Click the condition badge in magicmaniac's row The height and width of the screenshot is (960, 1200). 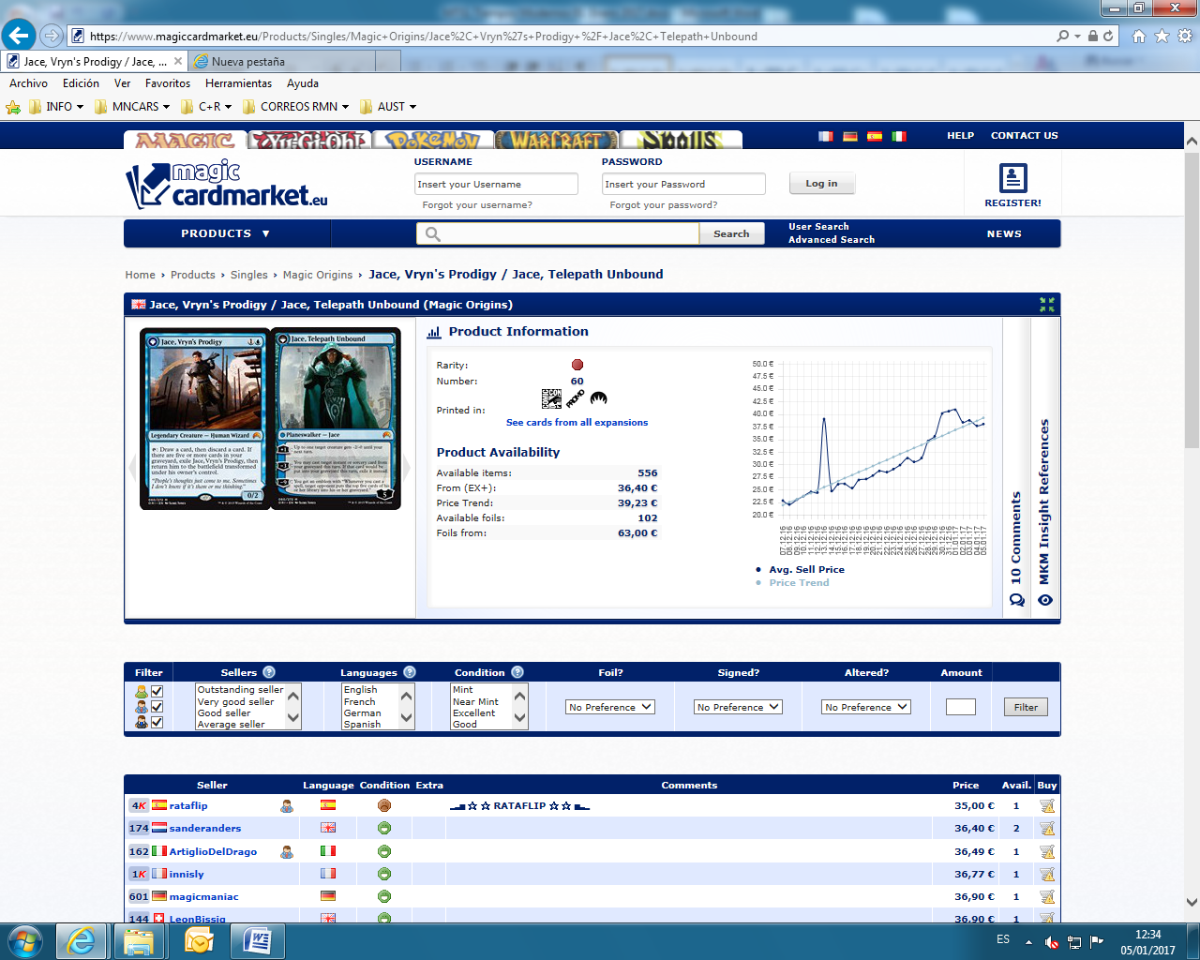pos(383,896)
